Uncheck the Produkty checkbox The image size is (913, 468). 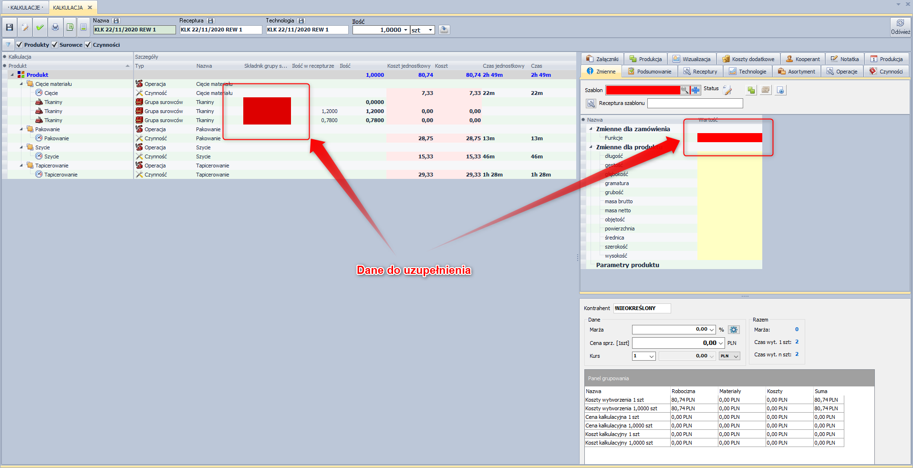[20, 45]
